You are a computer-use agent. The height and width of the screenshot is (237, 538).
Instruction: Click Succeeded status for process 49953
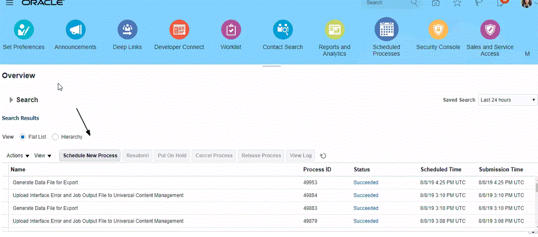[366, 182]
